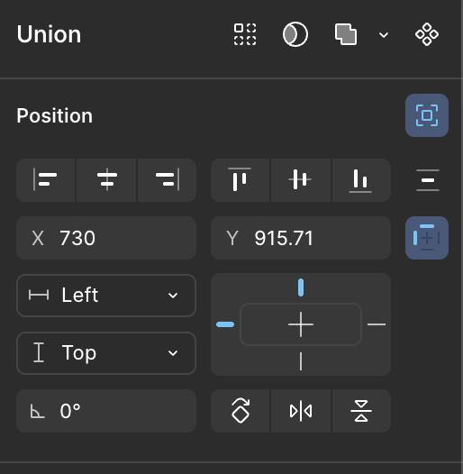Select the use as mask icon
The width and height of the screenshot is (463, 474).
click(295, 34)
